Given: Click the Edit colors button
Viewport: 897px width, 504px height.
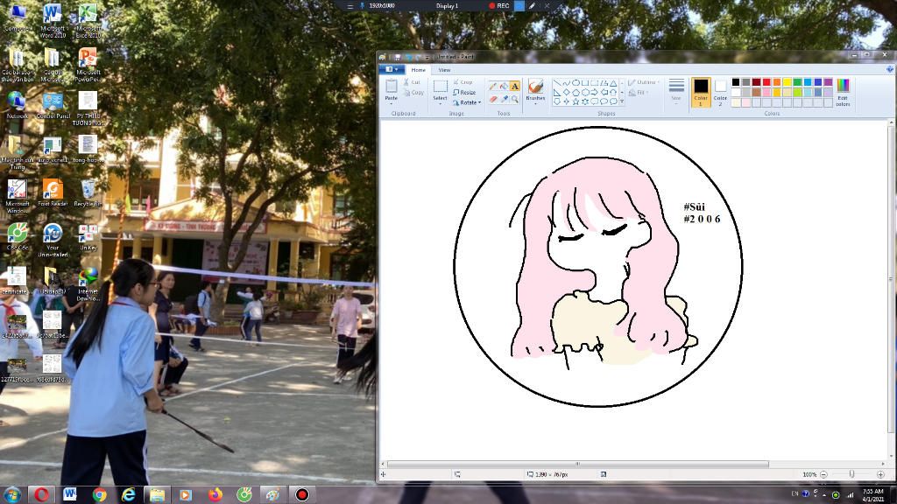Looking at the screenshot, I should click(x=843, y=92).
